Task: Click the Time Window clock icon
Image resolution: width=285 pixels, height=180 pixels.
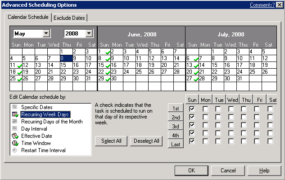Action: [15, 143]
